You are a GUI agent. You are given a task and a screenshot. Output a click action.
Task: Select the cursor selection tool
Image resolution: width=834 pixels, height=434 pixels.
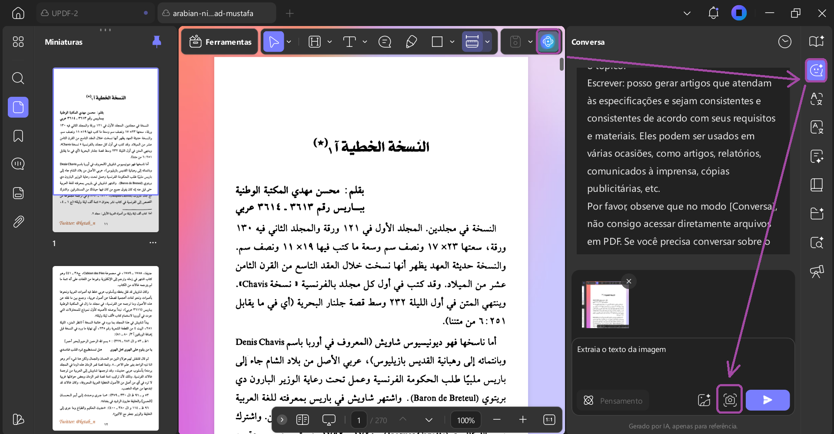click(274, 42)
